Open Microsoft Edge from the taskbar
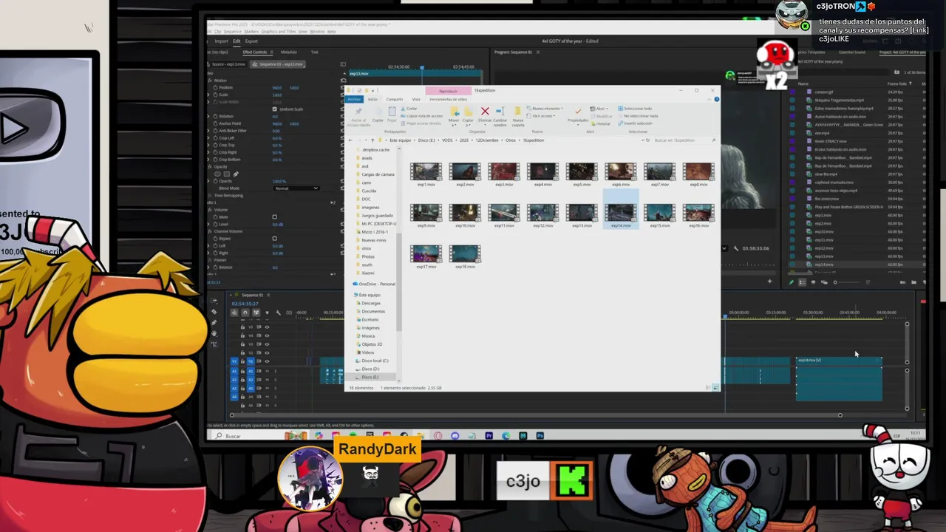This screenshot has height=532, width=946. (506, 436)
